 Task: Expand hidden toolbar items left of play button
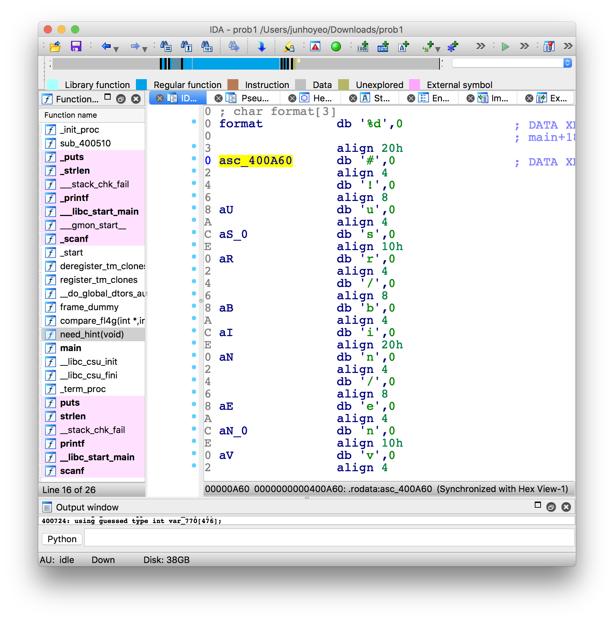coord(480,46)
